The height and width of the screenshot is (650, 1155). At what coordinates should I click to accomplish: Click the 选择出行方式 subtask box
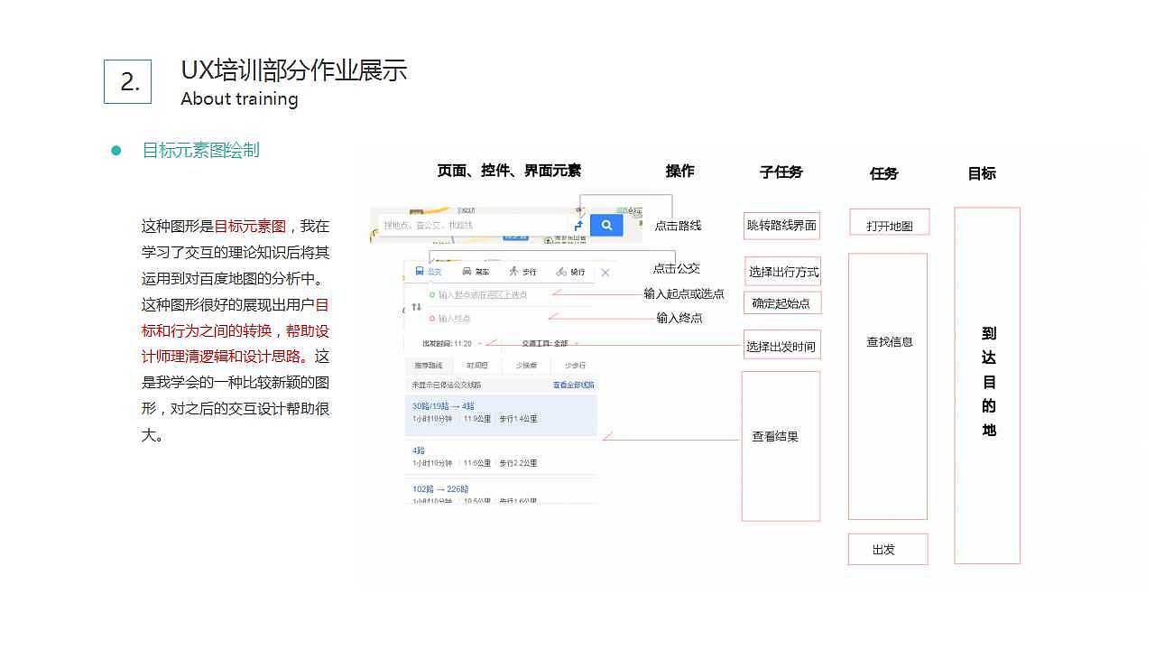click(782, 271)
